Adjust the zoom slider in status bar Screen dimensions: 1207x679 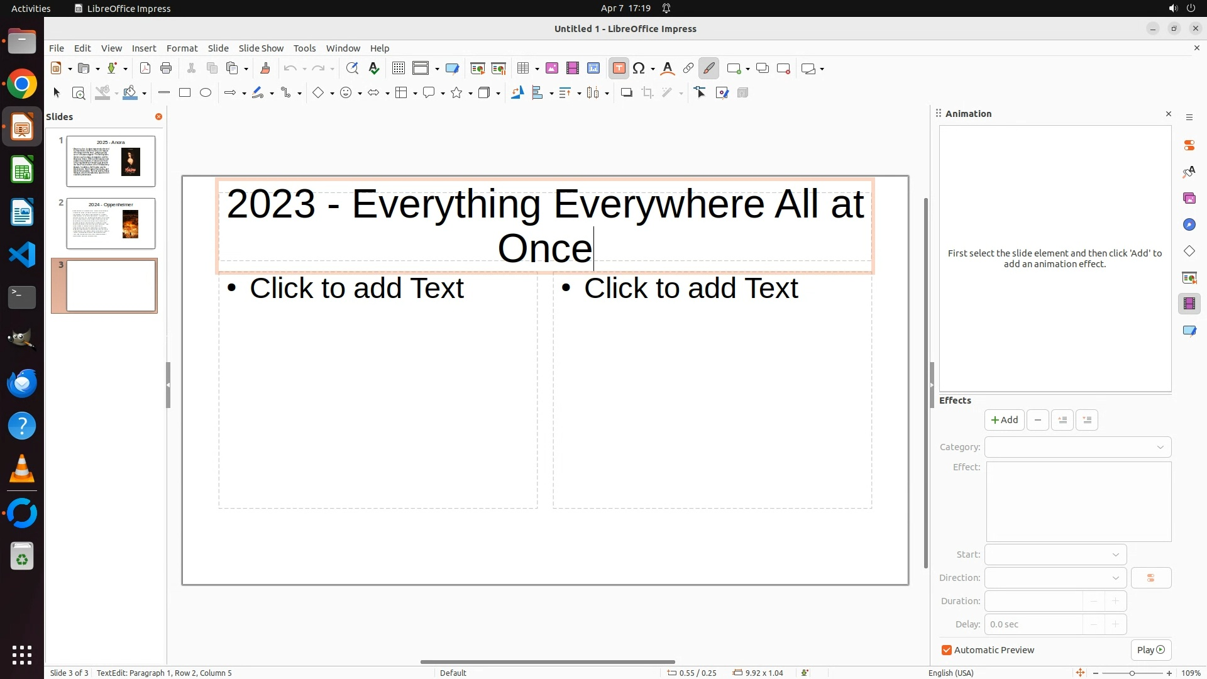coord(1132,673)
